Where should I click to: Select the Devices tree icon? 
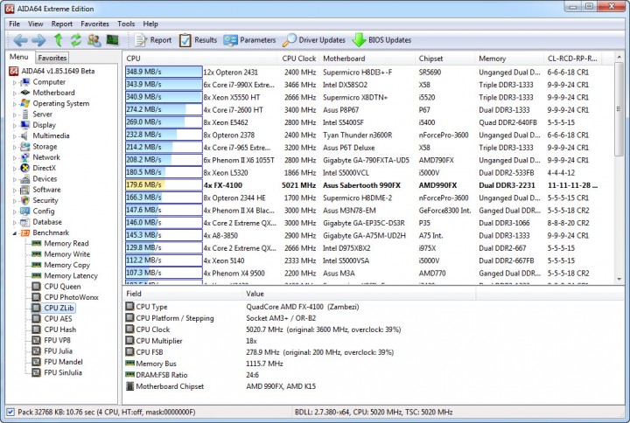point(25,179)
